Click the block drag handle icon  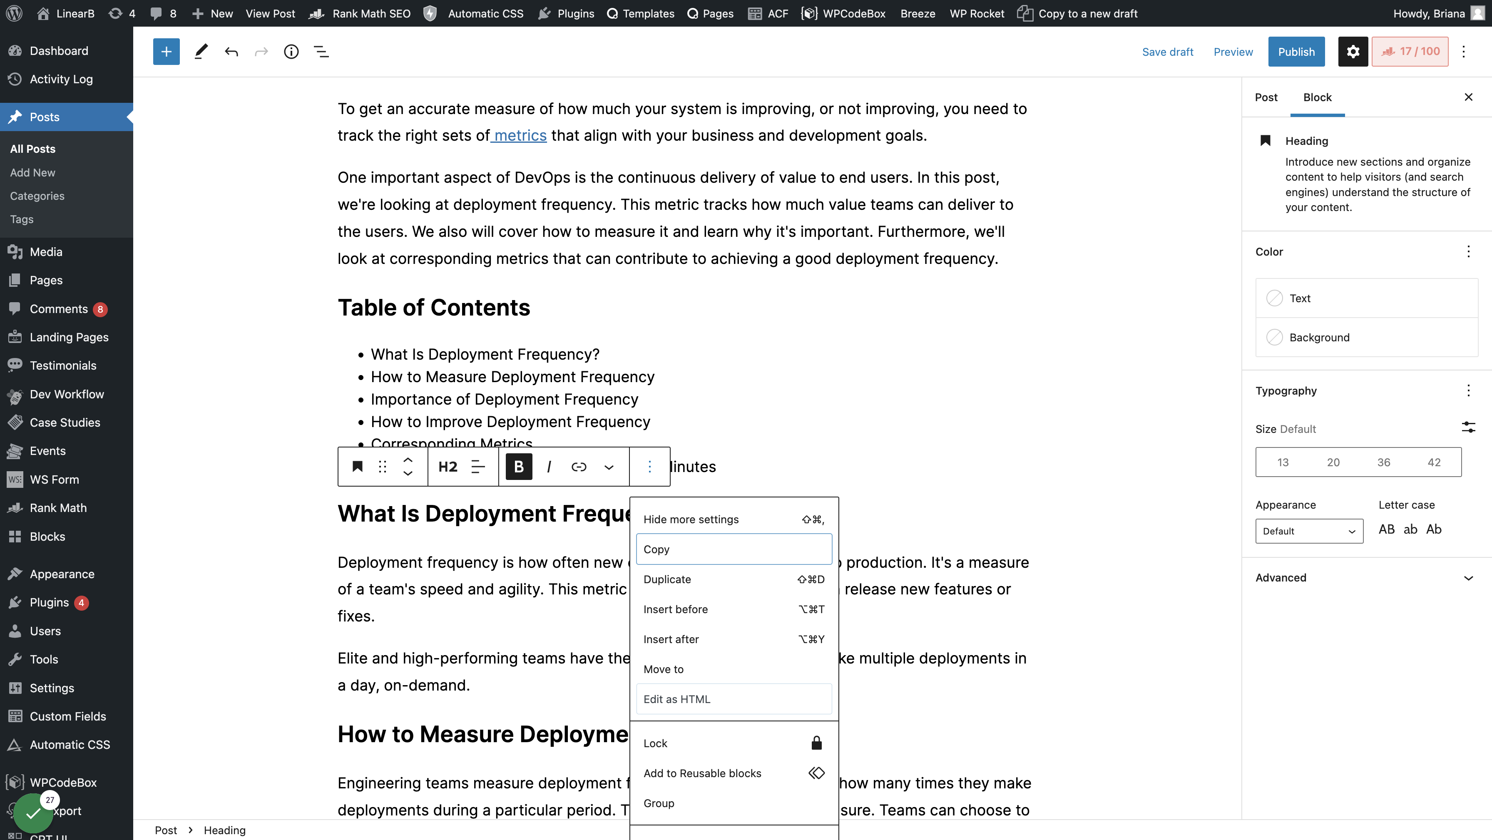(x=382, y=466)
